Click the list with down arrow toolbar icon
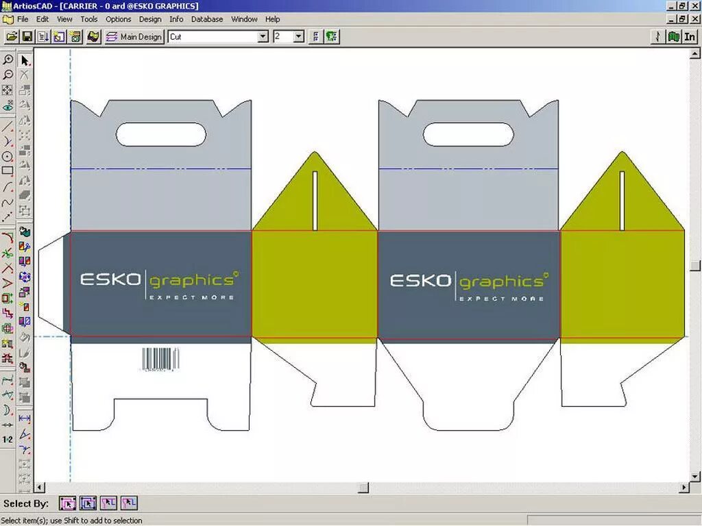The image size is (702, 526). pyautogui.click(x=43, y=37)
